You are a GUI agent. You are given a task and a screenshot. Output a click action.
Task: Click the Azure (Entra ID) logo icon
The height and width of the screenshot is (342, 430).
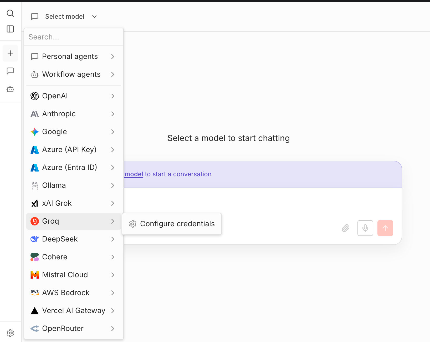click(x=35, y=168)
